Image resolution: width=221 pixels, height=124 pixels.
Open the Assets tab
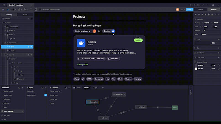pyautogui.click(x=25, y=15)
